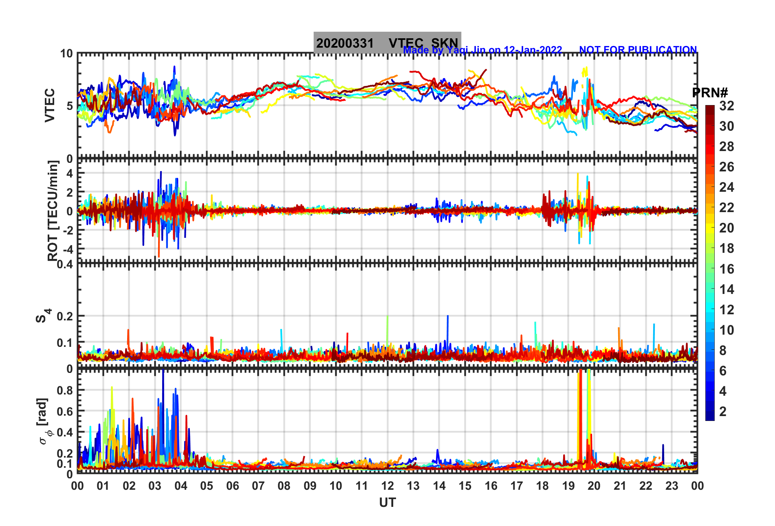This screenshot has height=526, width=775.
Task: Click the sigma-phi y-axis tick "0.8"
Action: (x=65, y=390)
